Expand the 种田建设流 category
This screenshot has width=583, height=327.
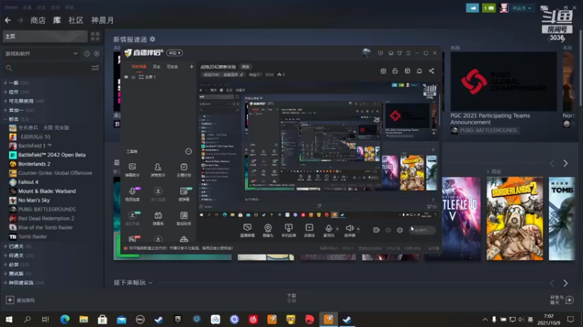pyautogui.click(x=5, y=283)
